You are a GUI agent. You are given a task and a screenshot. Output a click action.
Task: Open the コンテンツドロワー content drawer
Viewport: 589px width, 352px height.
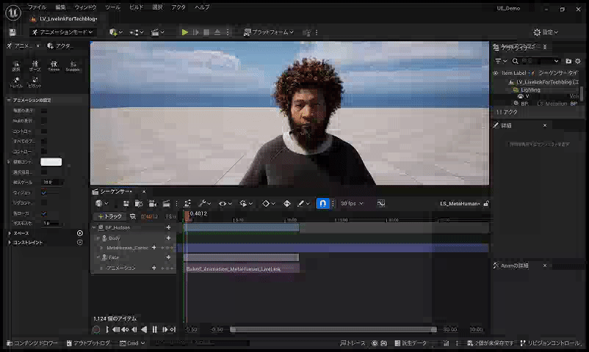click(x=32, y=342)
